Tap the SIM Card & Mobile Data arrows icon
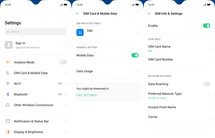The height and width of the screenshot is (138, 215). click(8, 73)
